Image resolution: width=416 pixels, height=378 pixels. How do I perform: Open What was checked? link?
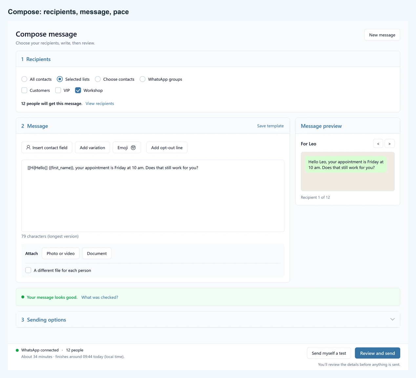(100, 297)
